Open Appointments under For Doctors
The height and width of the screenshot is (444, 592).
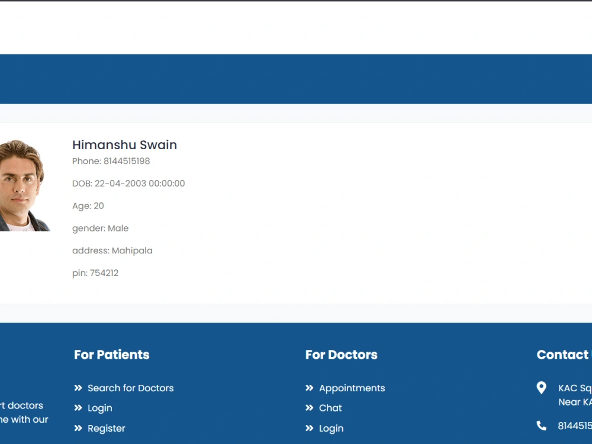pyautogui.click(x=353, y=388)
